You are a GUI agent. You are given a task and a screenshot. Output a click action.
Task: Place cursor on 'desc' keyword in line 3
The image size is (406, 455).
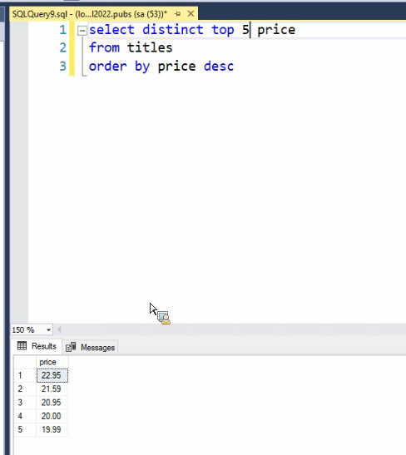click(219, 67)
